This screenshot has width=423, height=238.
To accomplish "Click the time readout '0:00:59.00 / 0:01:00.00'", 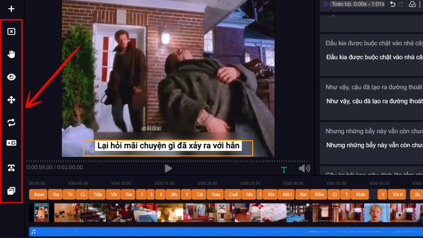I will coord(55,167).
